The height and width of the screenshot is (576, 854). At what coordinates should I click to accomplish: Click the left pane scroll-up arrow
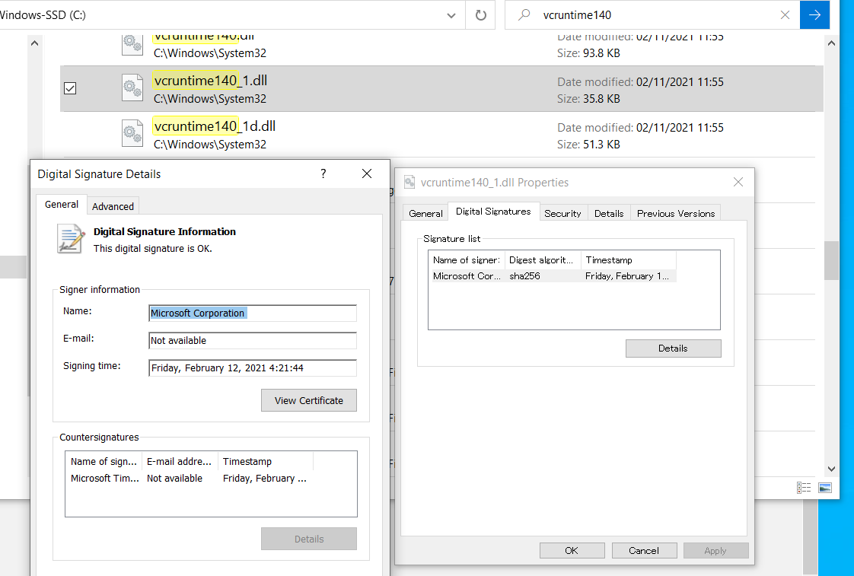click(35, 43)
